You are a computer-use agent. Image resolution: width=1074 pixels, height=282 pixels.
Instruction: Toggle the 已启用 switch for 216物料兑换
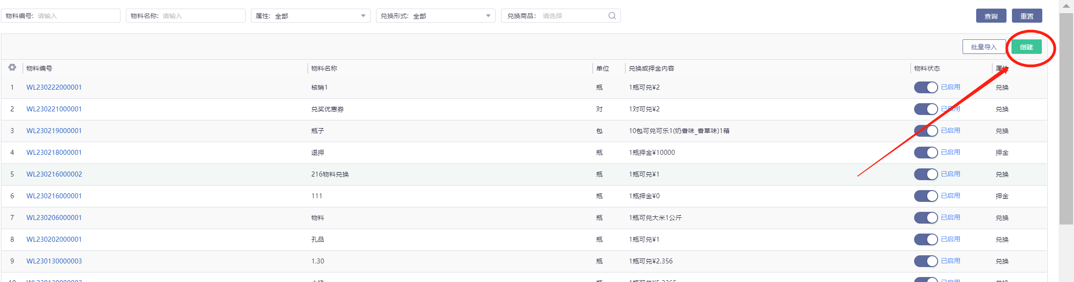(x=925, y=174)
